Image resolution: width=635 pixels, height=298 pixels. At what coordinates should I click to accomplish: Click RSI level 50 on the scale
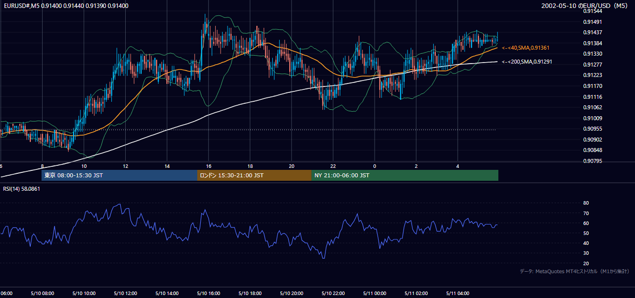pos(586,233)
